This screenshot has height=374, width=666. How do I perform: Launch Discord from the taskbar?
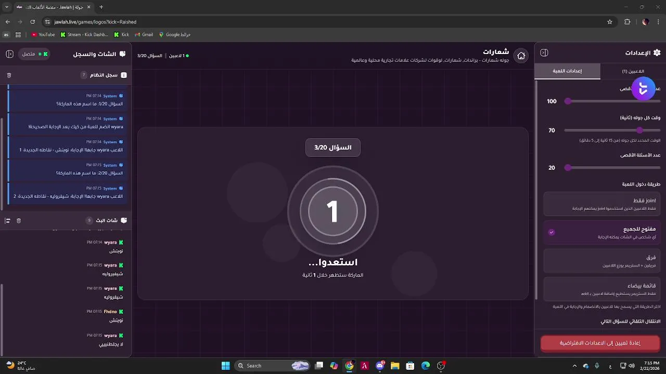coord(380,366)
